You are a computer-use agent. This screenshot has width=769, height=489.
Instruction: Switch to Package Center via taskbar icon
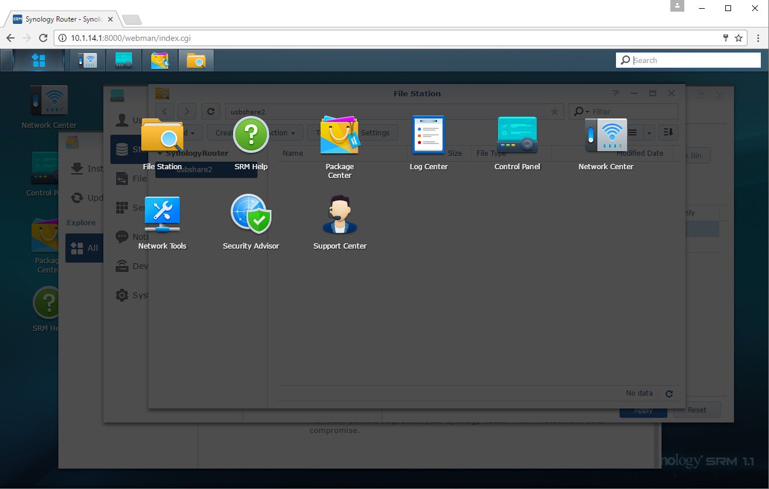click(x=159, y=60)
